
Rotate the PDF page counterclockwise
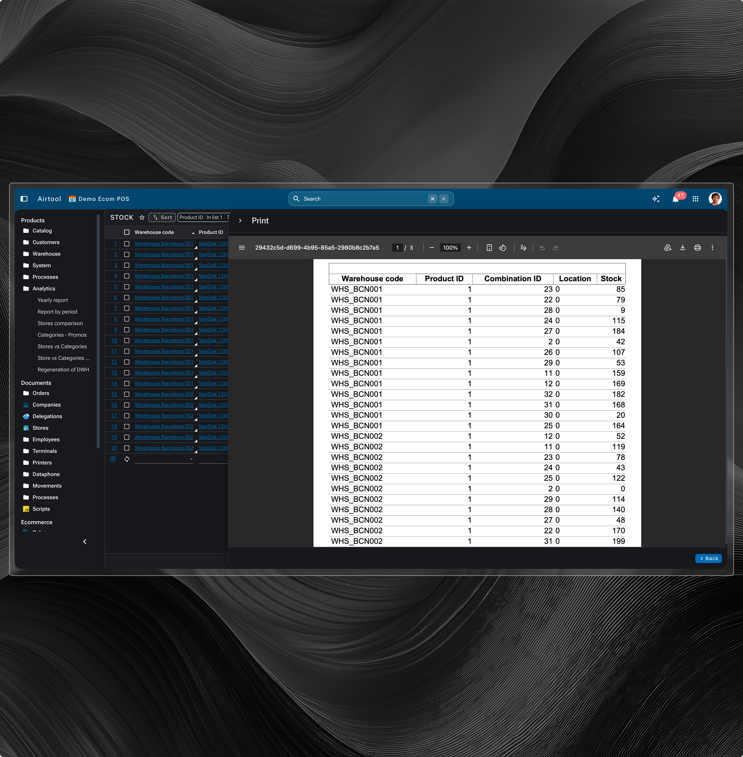point(503,247)
